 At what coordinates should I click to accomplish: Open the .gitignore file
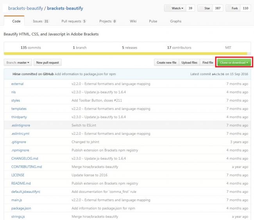(x=19, y=142)
